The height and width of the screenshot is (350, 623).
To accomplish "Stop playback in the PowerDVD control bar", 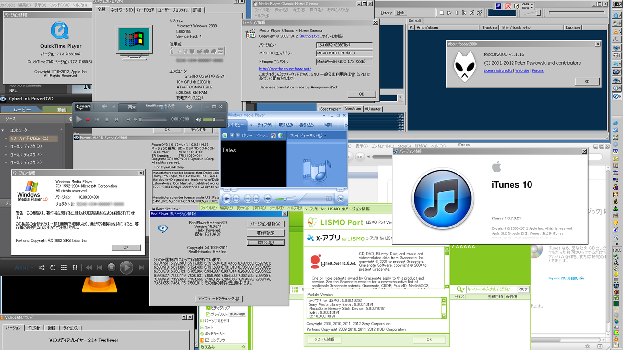I will pos(111,267).
